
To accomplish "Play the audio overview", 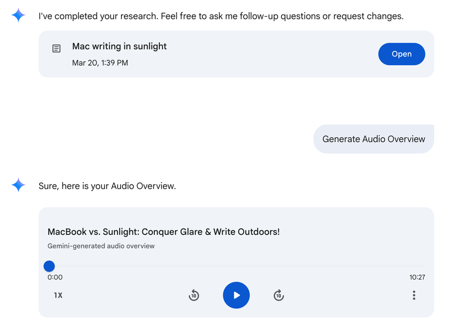I will [236, 295].
